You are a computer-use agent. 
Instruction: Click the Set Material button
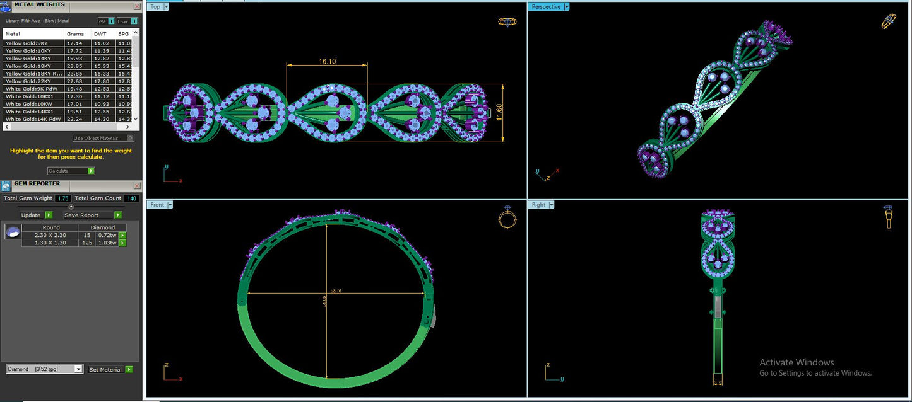(x=105, y=370)
